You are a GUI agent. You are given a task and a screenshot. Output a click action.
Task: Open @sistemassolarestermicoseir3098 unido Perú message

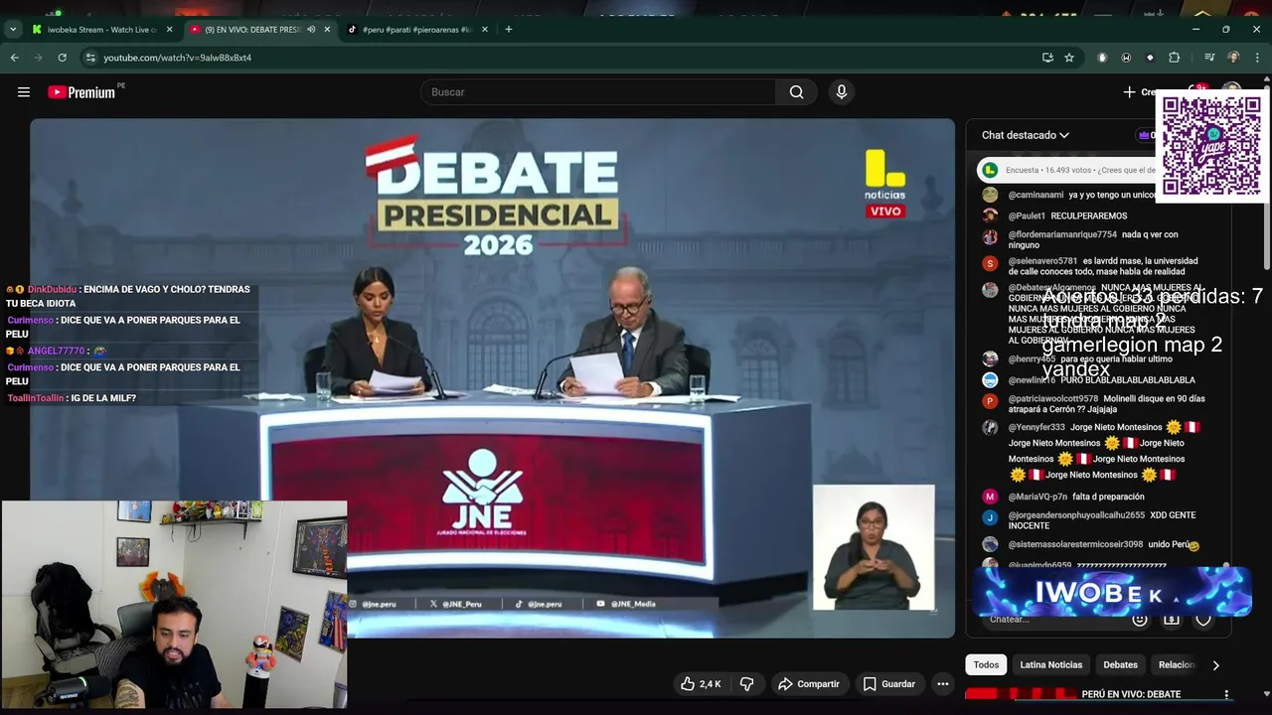pyautogui.click(x=1090, y=544)
